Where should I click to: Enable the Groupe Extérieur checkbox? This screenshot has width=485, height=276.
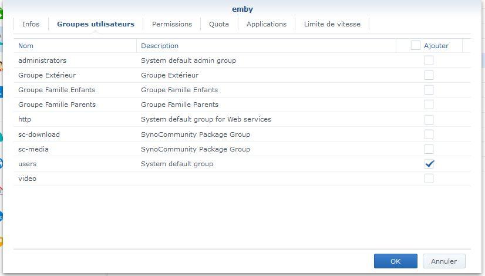(x=429, y=75)
